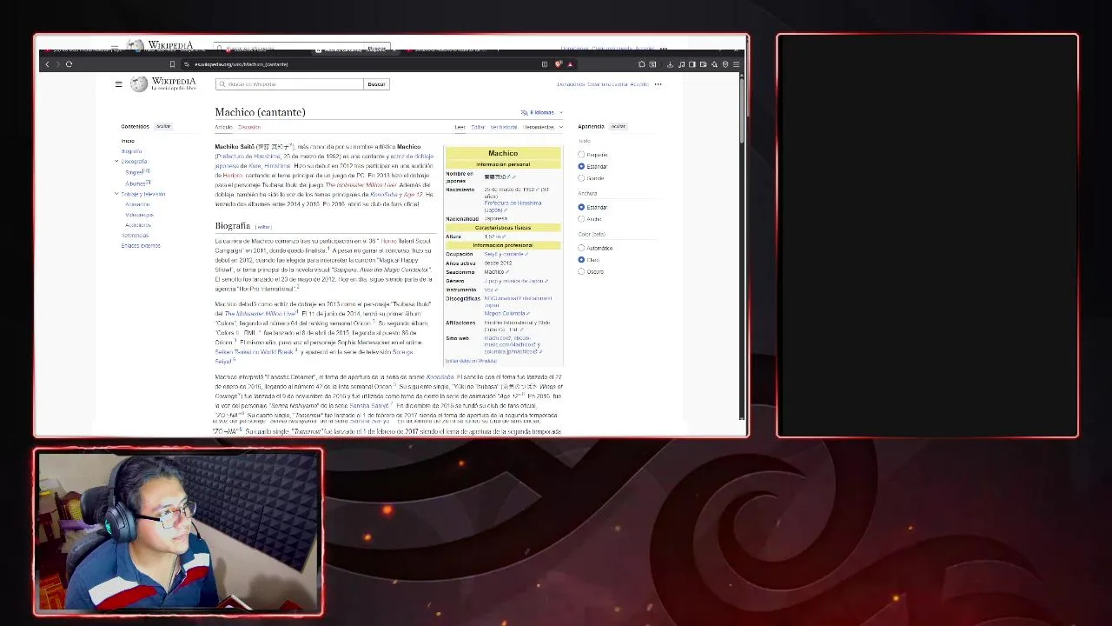The height and width of the screenshot is (626, 1112).
Task: Jump to Videojuegos in contents
Action: 139,215
